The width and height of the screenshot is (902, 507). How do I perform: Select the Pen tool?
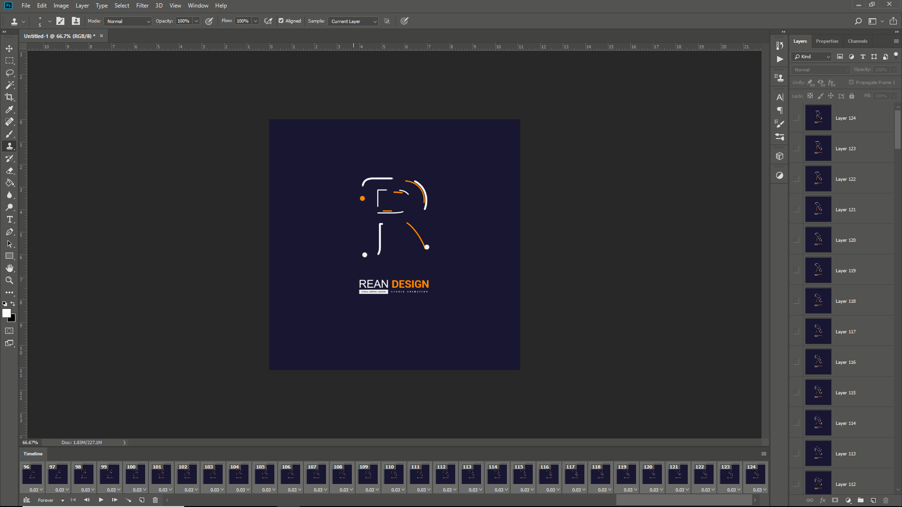tap(9, 231)
